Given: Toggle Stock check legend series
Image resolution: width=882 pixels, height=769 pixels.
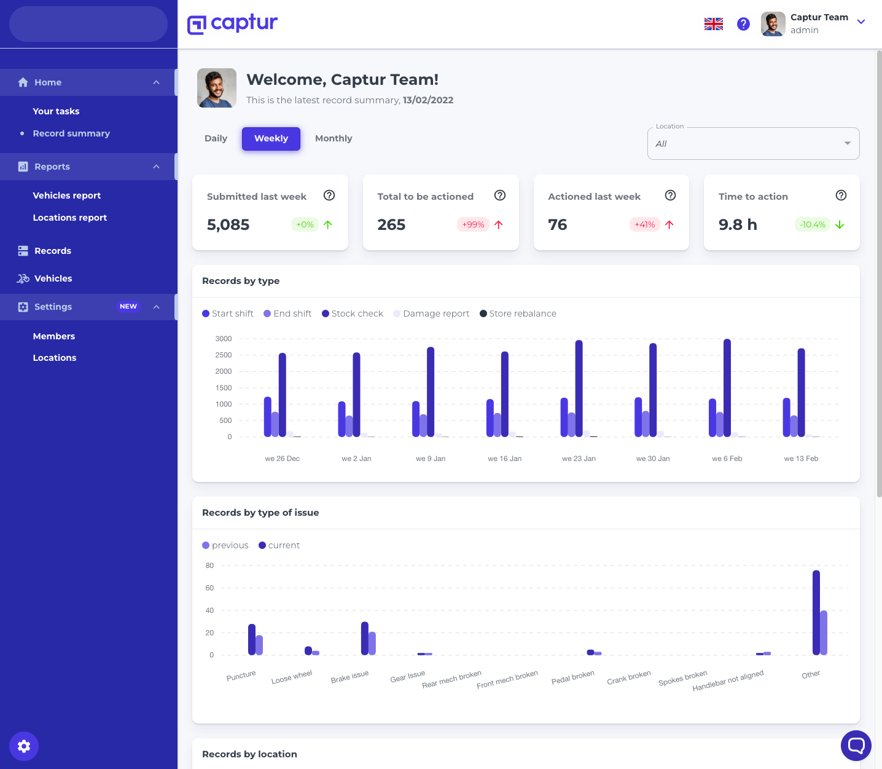Looking at the screenshot, I should tap(353, 314).
